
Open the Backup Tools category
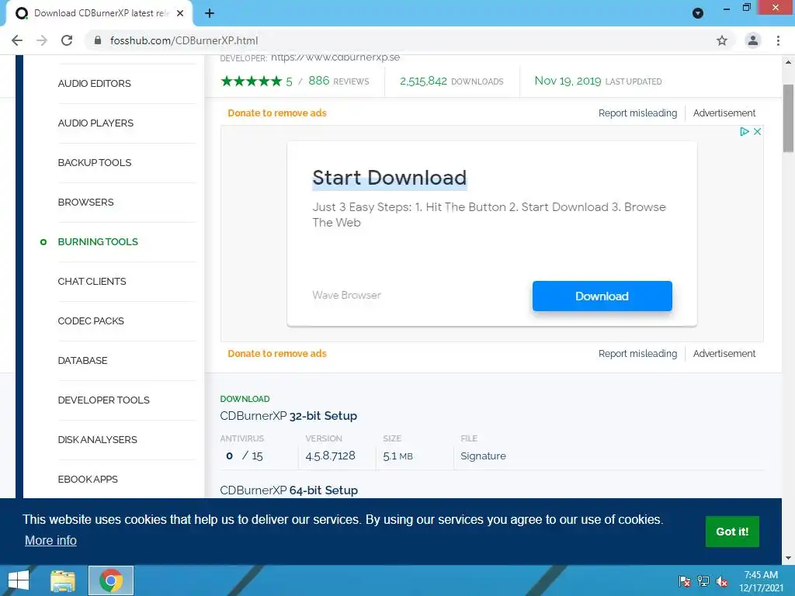[95, 163]
